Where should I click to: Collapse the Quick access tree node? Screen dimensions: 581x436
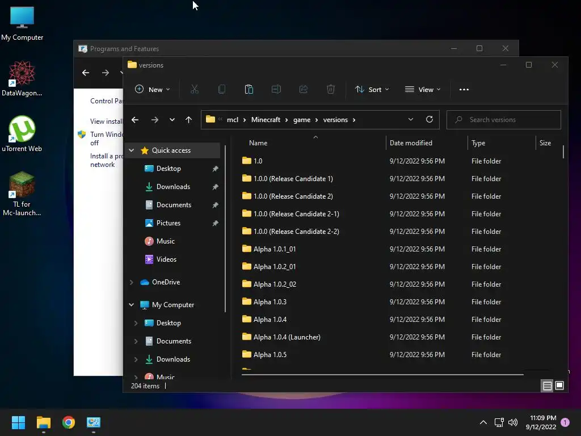132,150
